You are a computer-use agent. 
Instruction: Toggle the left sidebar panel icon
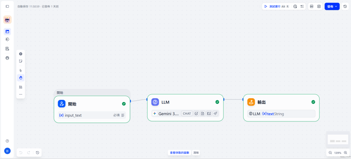click(8, 6)
